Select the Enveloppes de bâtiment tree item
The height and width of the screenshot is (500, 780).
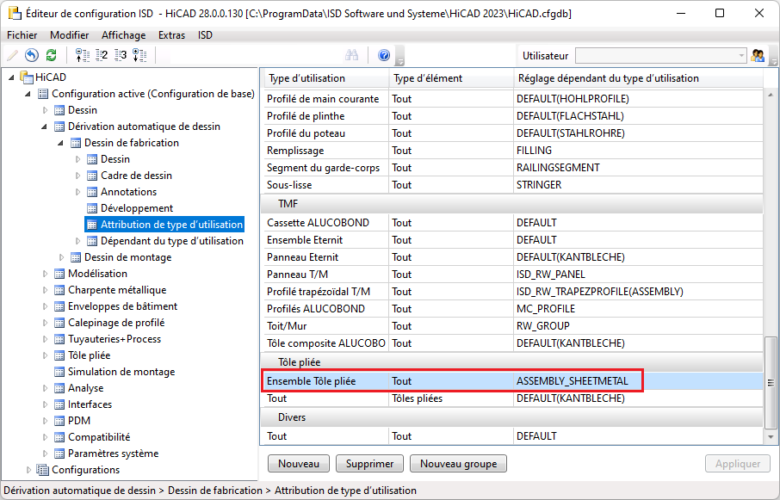[122, 306]
